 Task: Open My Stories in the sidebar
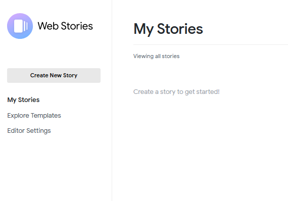tap(23, 100)
